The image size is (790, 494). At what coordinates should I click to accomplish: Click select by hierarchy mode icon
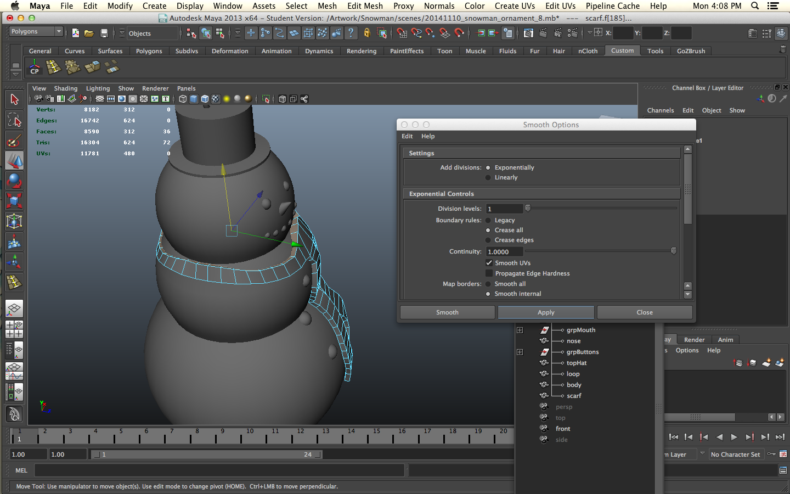[191, 33]
